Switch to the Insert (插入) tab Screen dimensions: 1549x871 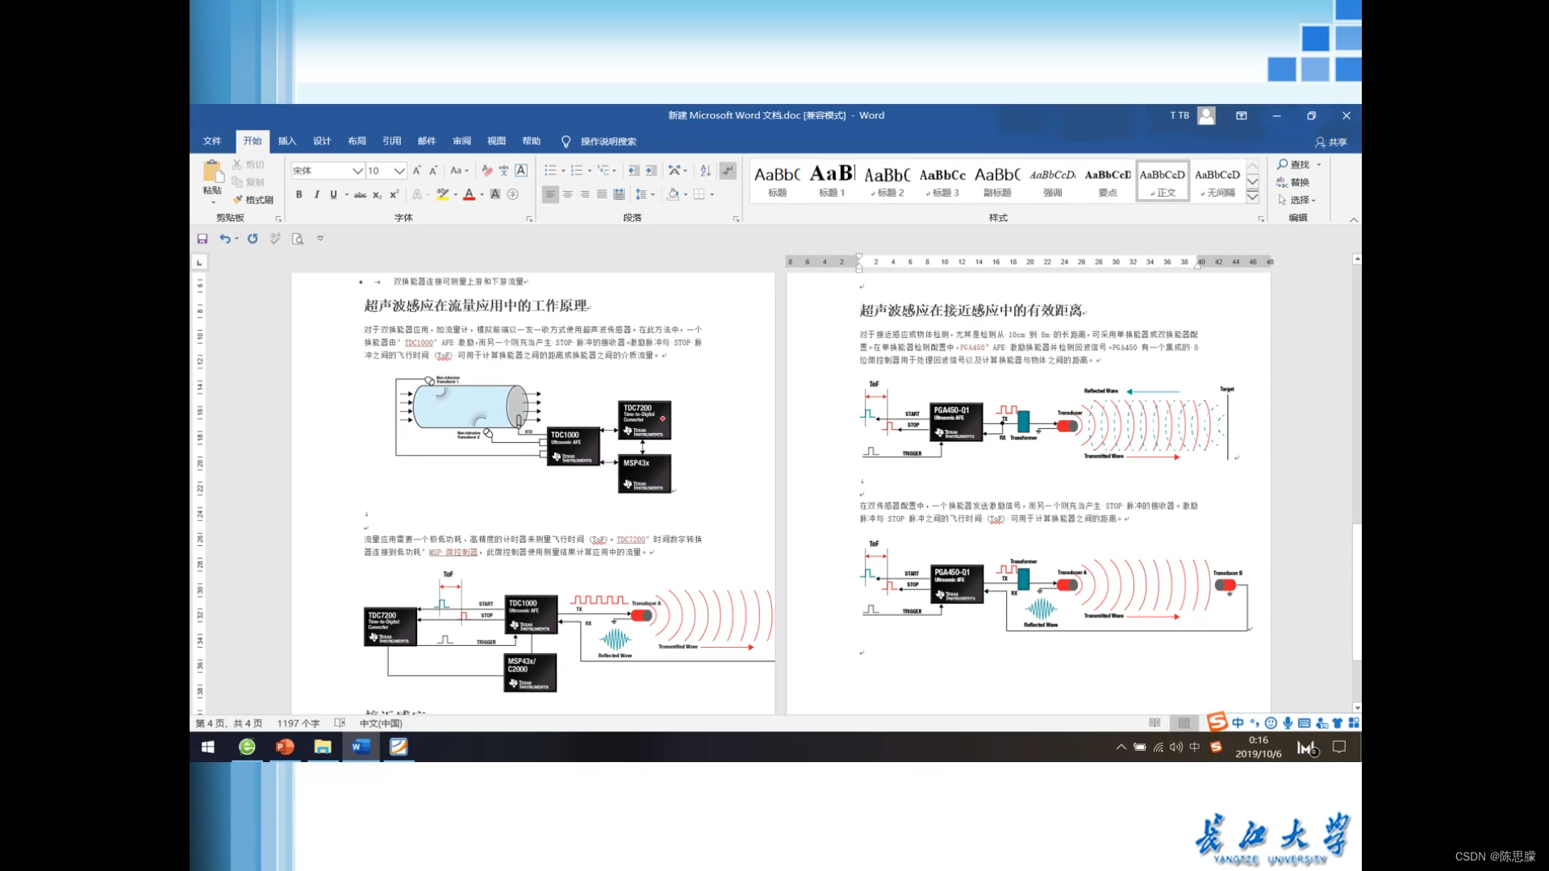coord(287,141)
